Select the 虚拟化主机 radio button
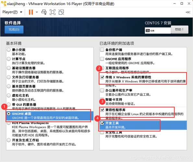193x162 pixels. point(9,95)
